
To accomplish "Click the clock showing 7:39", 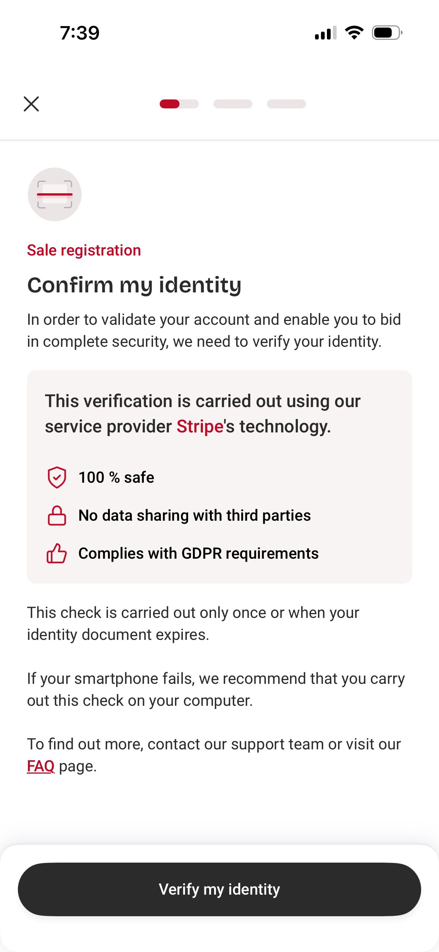I will tap(79, 33).
